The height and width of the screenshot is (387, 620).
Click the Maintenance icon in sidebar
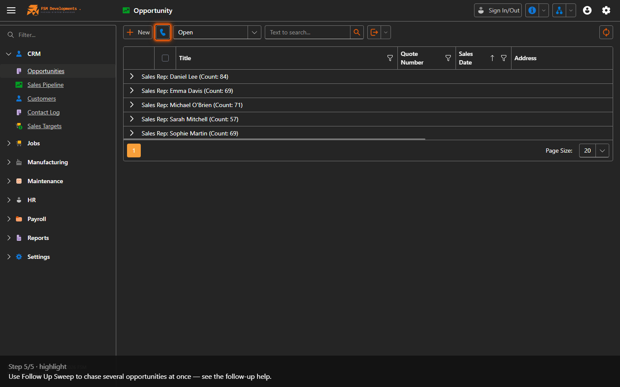point(19,181)
